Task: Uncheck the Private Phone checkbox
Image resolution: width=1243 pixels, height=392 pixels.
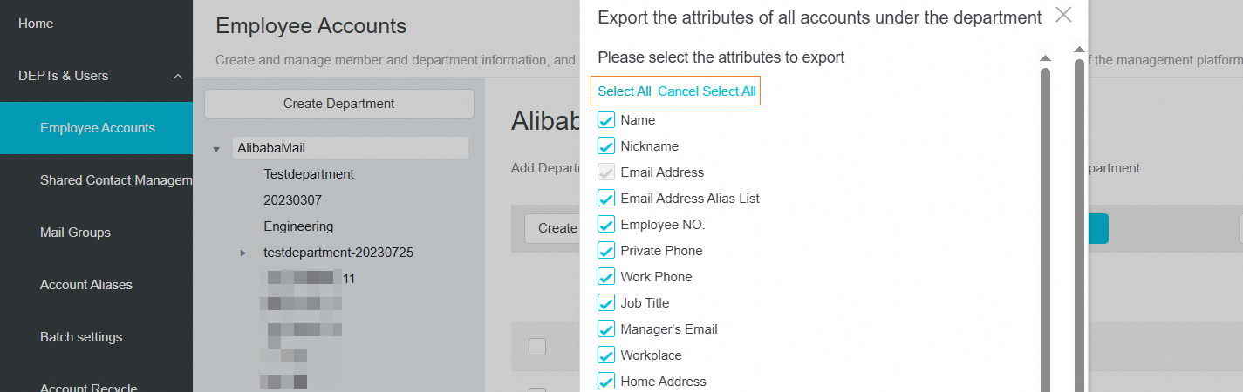Action: [606, 251]
